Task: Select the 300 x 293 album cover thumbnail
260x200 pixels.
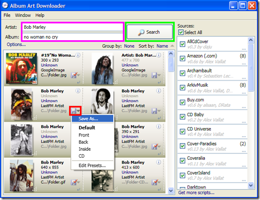Action: [x=21, y=68]
